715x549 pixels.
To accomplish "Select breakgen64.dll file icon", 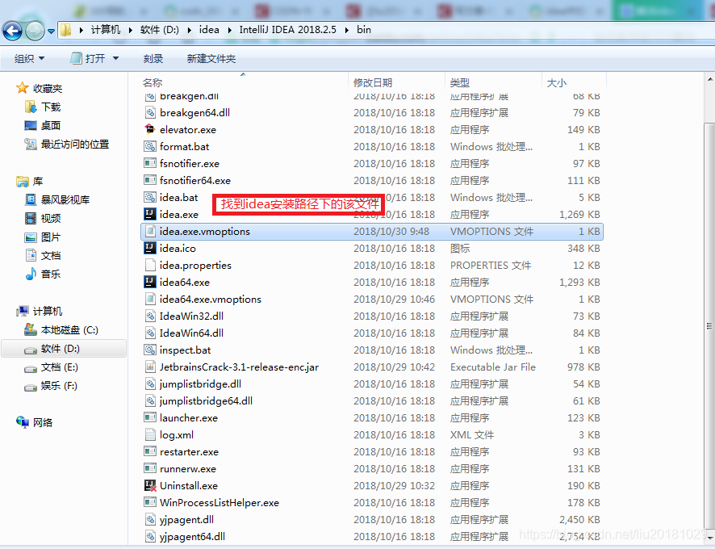I will click(150, 112).
